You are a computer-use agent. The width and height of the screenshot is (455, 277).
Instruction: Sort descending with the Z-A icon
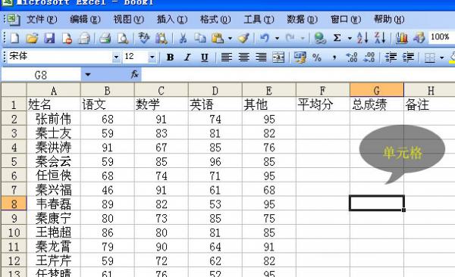[x=380, y=38]
